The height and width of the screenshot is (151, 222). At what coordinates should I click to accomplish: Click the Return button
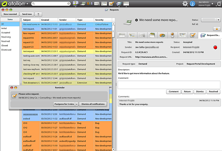pos(187,92)
